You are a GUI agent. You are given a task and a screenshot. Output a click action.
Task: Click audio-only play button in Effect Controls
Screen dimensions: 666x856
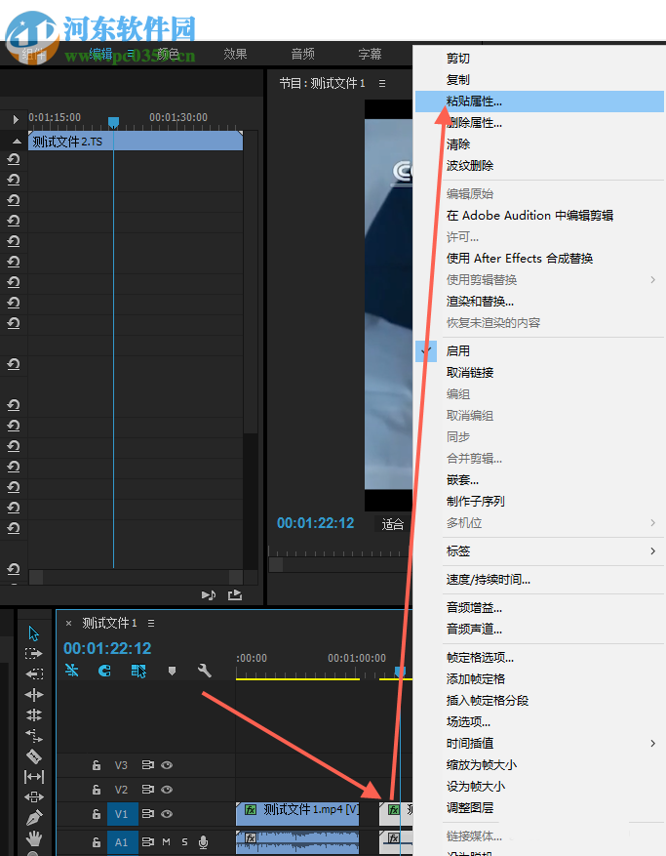209,594
